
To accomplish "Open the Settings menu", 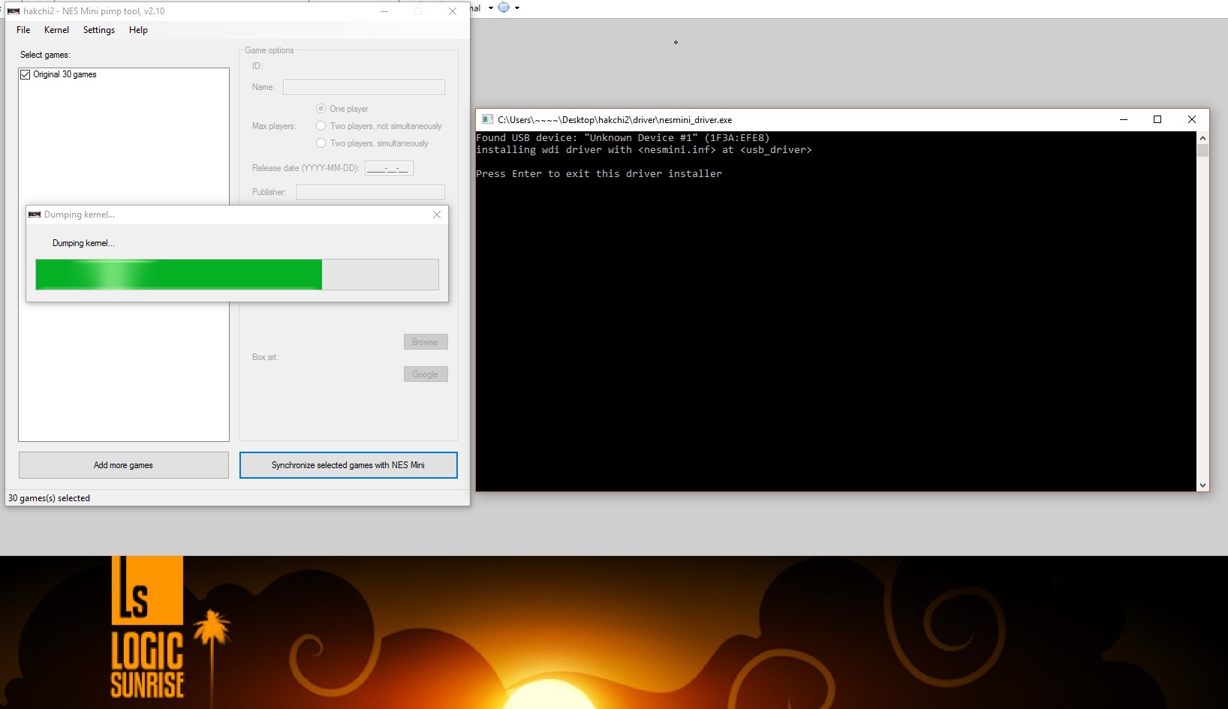I will click(99, 30).
